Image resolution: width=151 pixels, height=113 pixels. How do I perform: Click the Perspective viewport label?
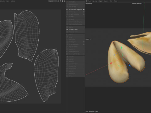pyautogui.click(x=89, y=3)
